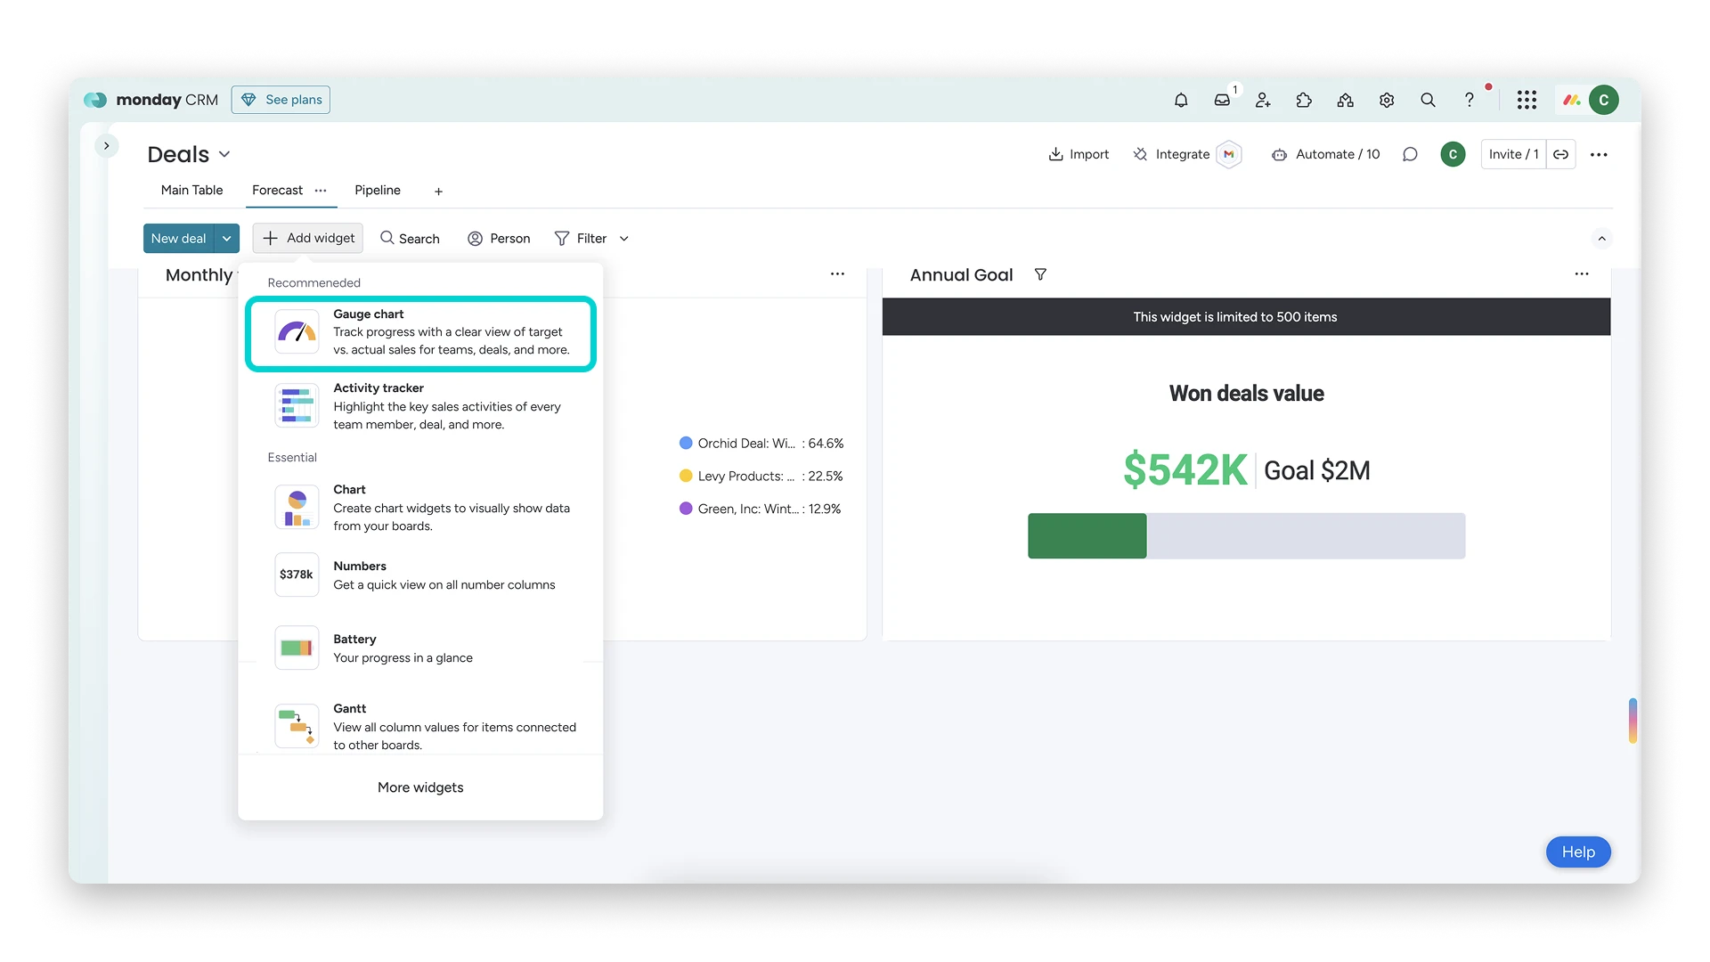Viewport: 1710px width, 962px height.
Task: Open the Deals board title dropdown
Action: click(x=224, y=154)
